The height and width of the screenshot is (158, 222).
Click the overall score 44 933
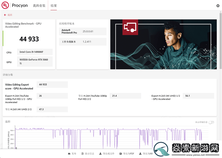(29, 39)
